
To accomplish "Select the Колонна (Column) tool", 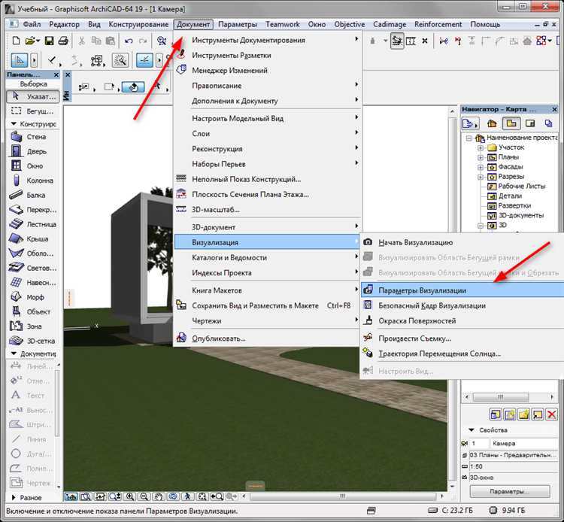I will click(30, 181).
